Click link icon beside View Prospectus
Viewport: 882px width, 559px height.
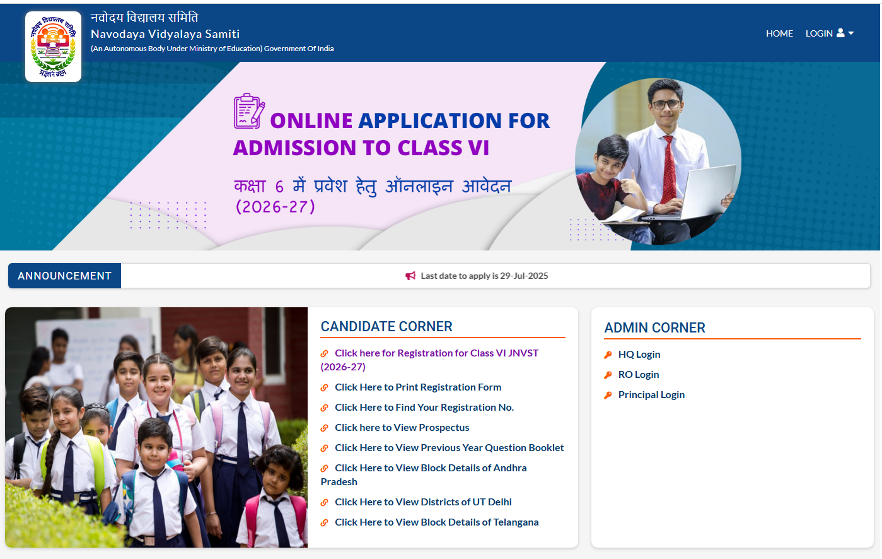[x=324, y=428]
